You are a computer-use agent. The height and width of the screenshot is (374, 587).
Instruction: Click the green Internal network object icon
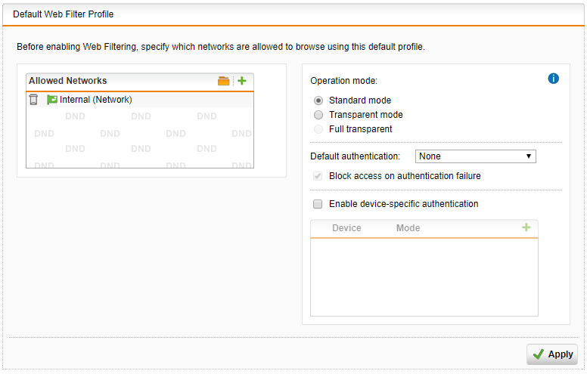[52, 100]
